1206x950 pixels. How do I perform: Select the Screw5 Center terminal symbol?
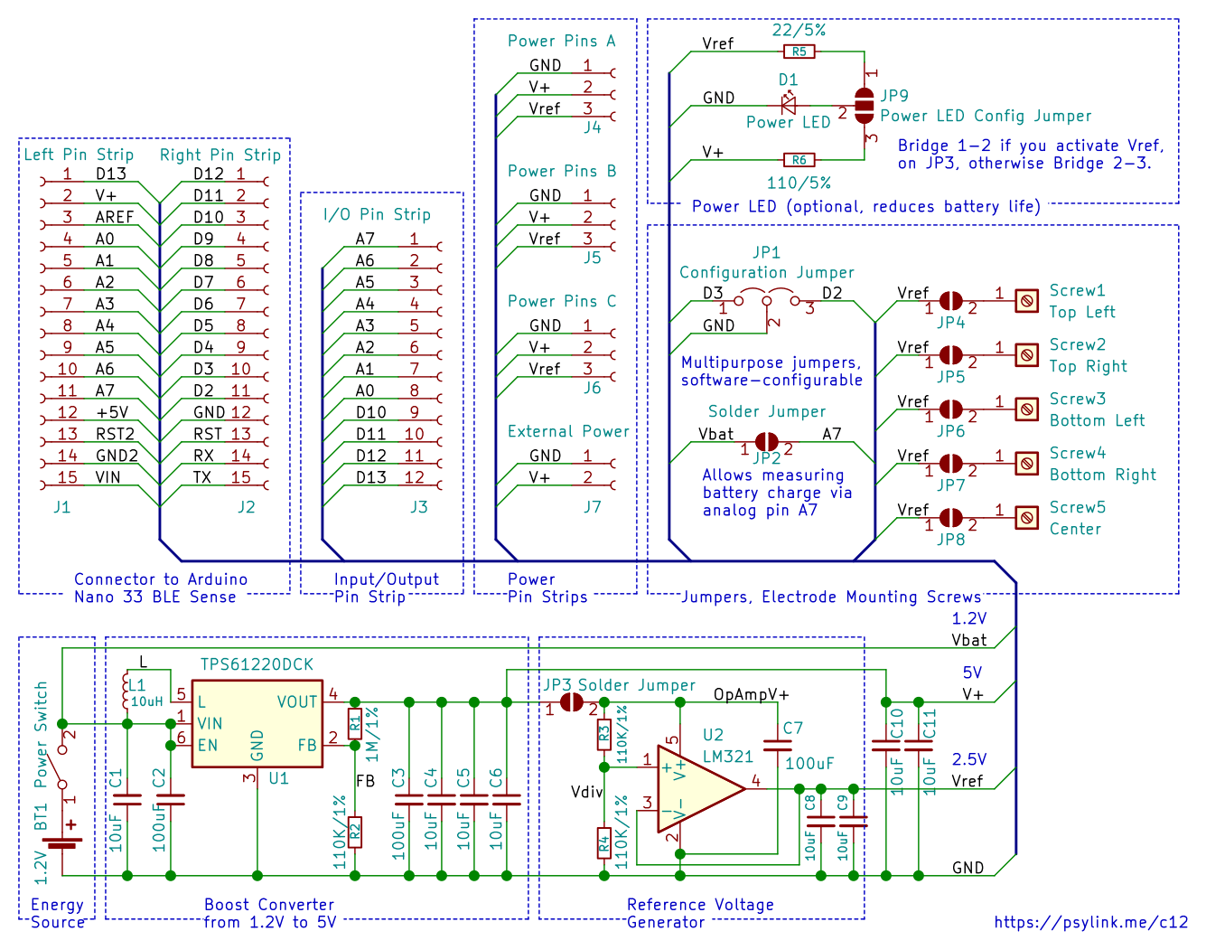click(x=1027, y=518)
